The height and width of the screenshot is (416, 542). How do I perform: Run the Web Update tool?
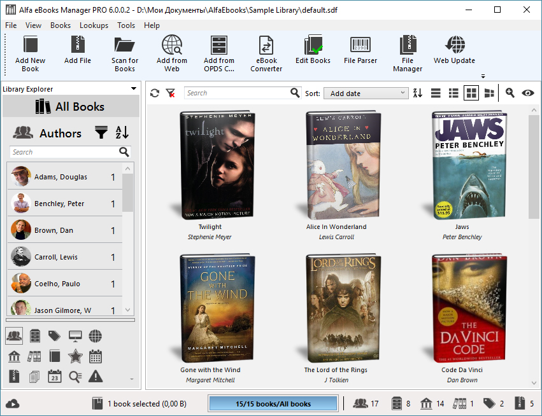pyautogui.click(x=454, y=50)
